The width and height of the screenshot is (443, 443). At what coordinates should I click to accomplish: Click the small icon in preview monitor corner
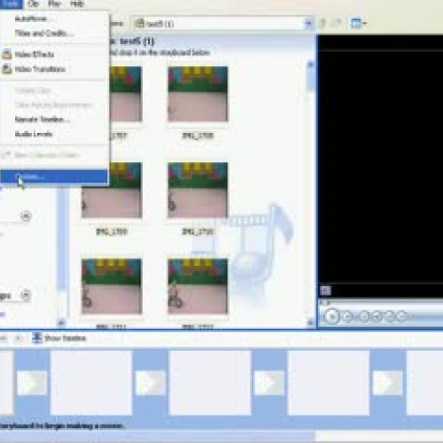(x=326, y=291)
